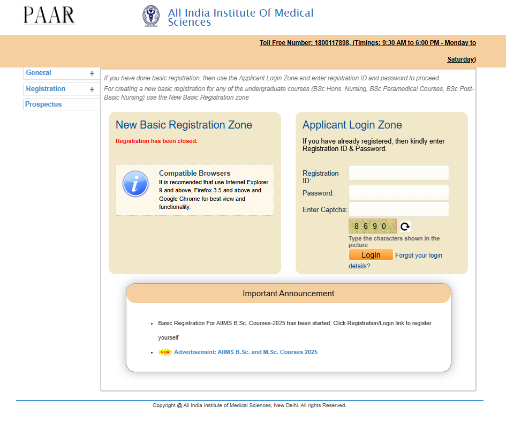The image size is (506, 421).
Task: Expand Registration menu plus sign
Action: tap(92, 89)
